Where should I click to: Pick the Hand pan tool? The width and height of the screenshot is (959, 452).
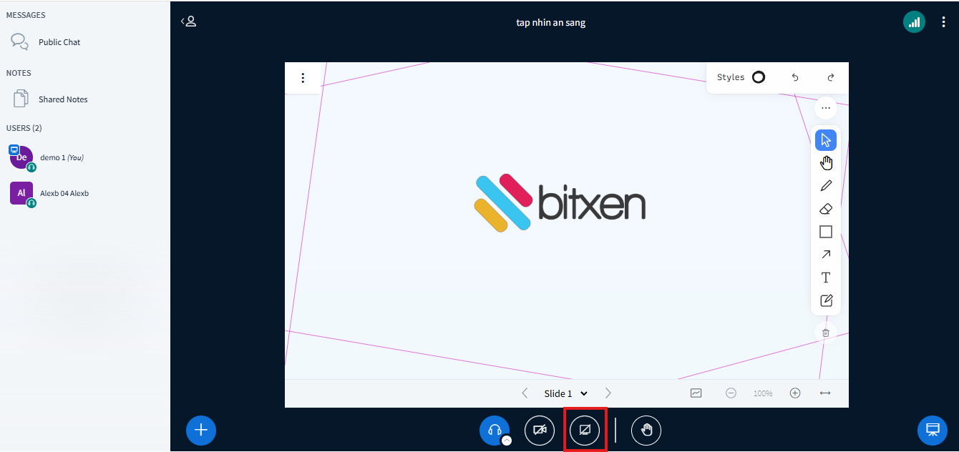(826, 163)
